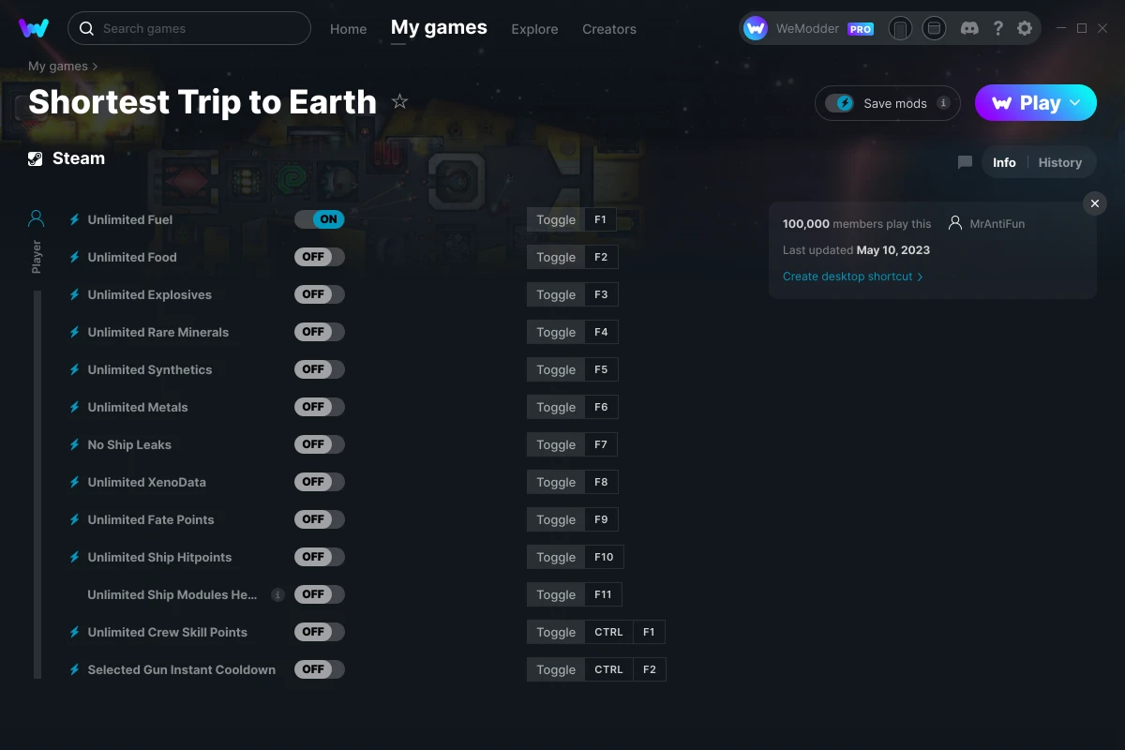Click lightning icon beside Unlimited Fuel
1125x750 pixels.
[x=75, y=219]
